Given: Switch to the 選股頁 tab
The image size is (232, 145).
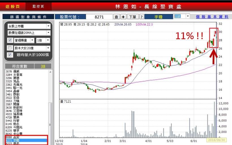Looking at the screenshot, I should (13, 7).
